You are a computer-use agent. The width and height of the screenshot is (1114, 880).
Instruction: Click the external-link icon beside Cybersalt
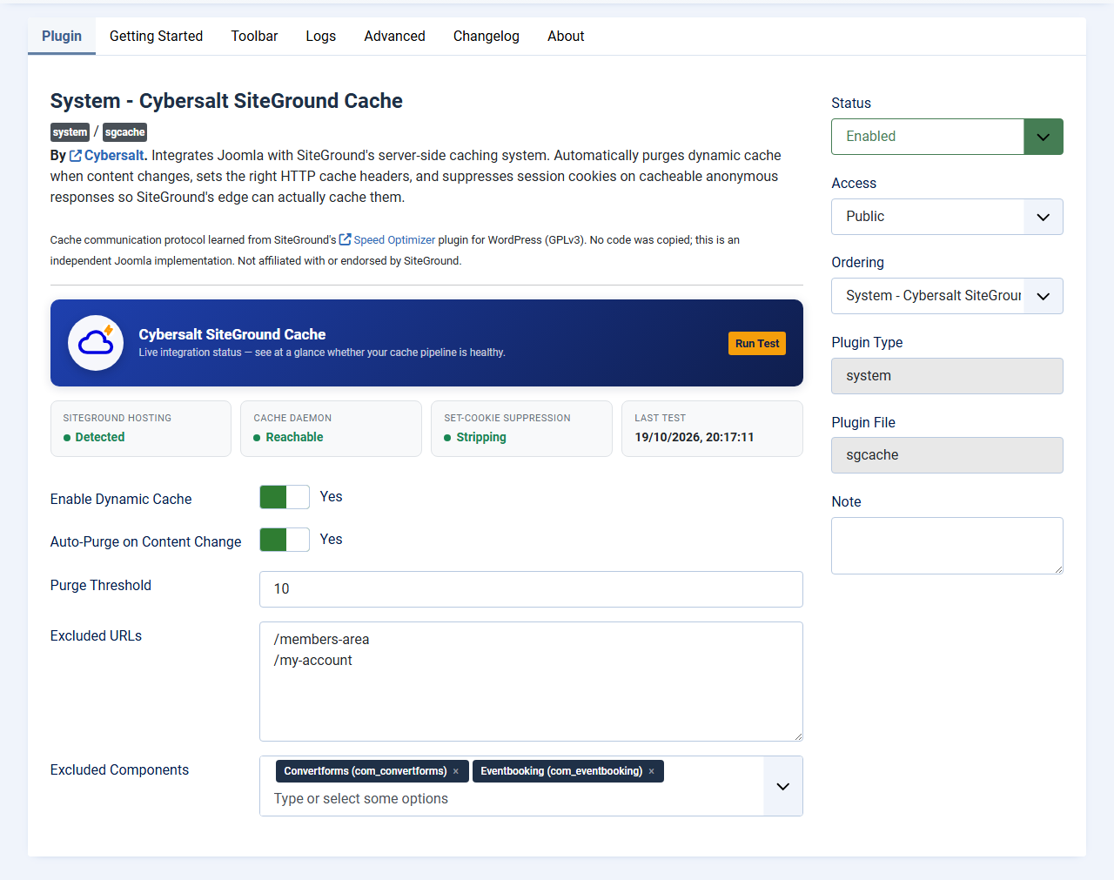click(76, 156)
